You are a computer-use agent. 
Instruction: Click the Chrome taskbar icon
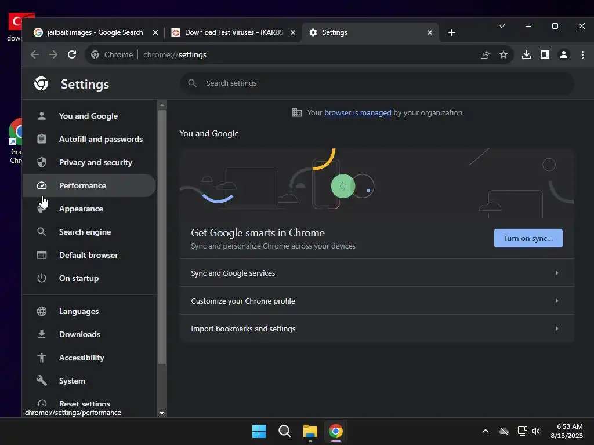[x=336, y=431]
